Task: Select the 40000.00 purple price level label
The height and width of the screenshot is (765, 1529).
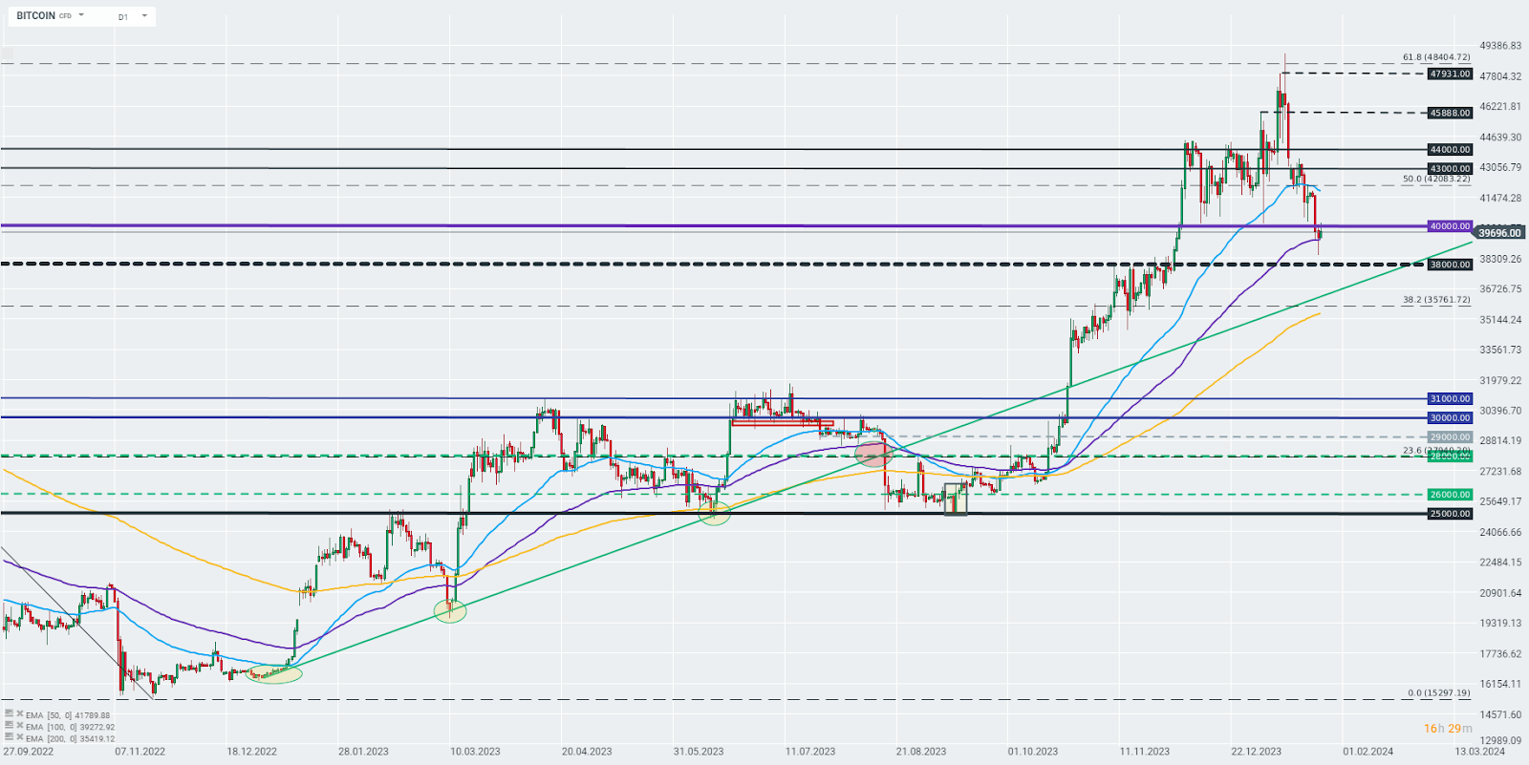Action: tap(1450, 226)
